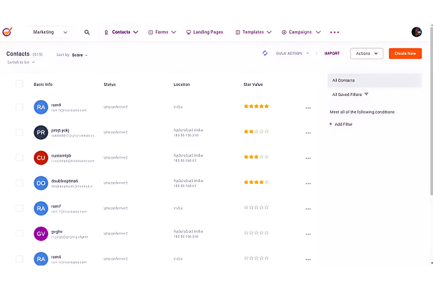Open the more options dots for PR contact
The image size is (433, 288).
click(308, 133)
